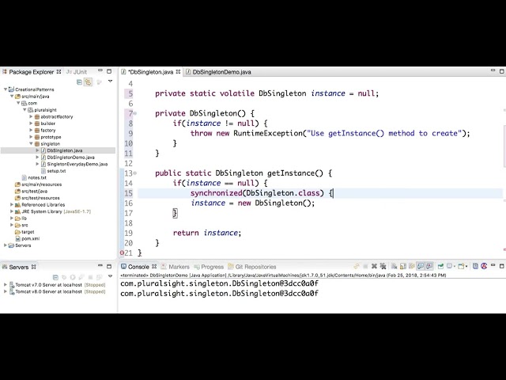Click Collapse All icon in Package Explorer
The height and width of the screenshot is (380, 506).
pos(79,82)
